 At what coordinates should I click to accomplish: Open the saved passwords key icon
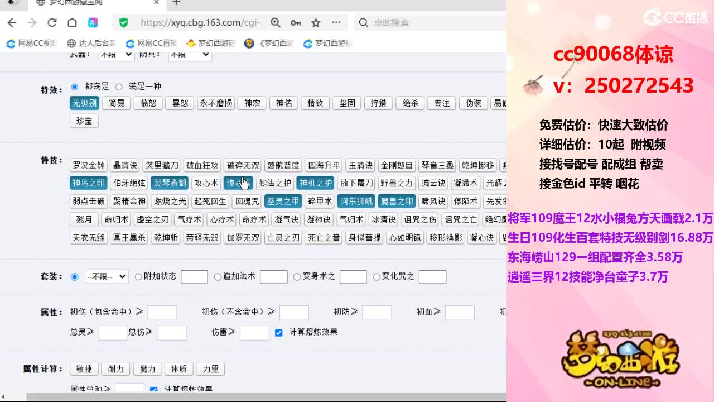(296, 22)
